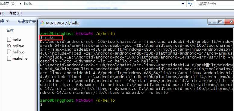Select the file named hello.c

pyautogui.click(x=18, y=46)
